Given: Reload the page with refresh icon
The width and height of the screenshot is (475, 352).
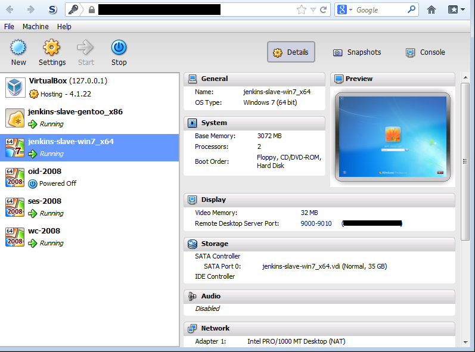Looking at the screenshot, I should tap(323, 10).
